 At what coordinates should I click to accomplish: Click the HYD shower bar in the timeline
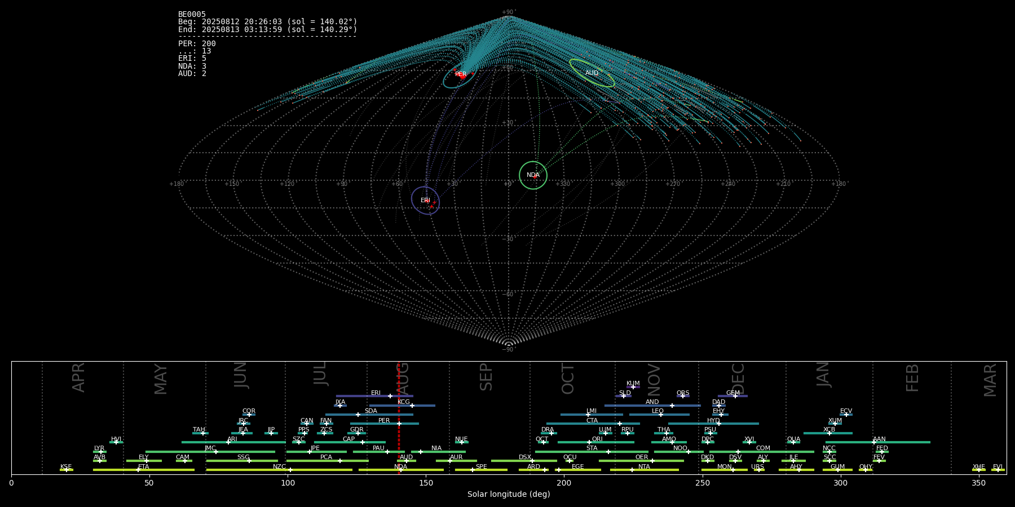[713, 424]
